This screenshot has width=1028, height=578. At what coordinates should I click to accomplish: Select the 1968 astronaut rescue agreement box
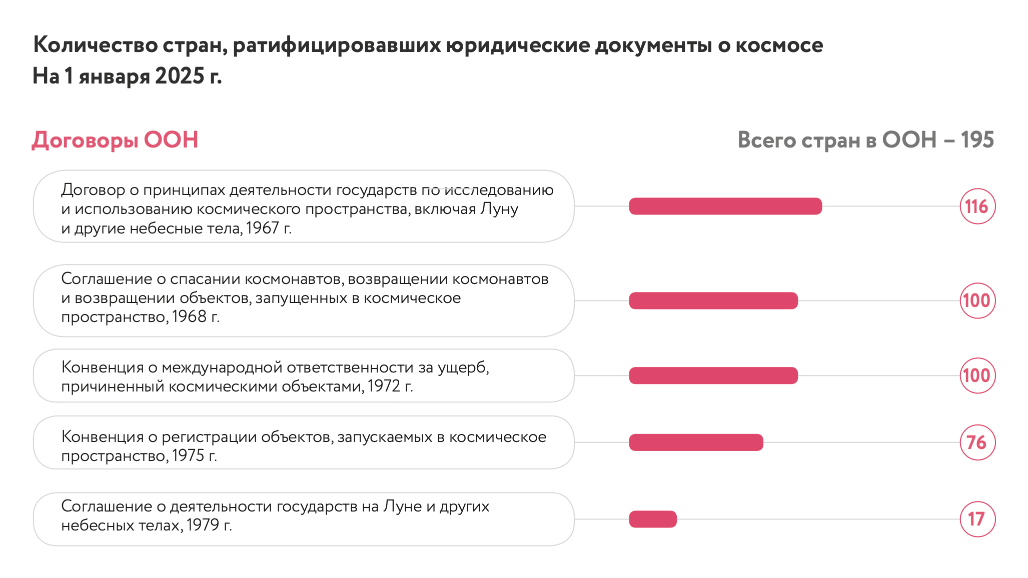click(x=303, y=300)
